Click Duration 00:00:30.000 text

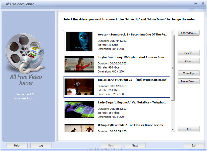point(112,63)
